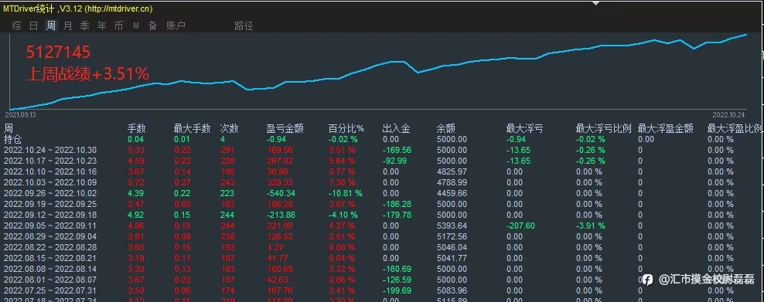Sort by the 次数 column header

tap(229, 128)
